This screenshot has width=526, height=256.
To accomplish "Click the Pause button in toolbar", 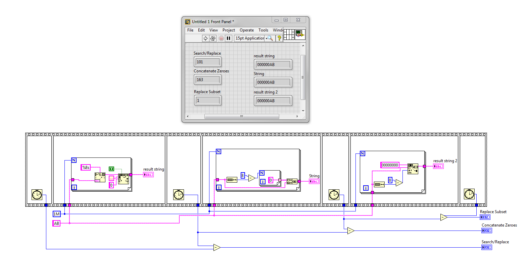I will (229, 38).
